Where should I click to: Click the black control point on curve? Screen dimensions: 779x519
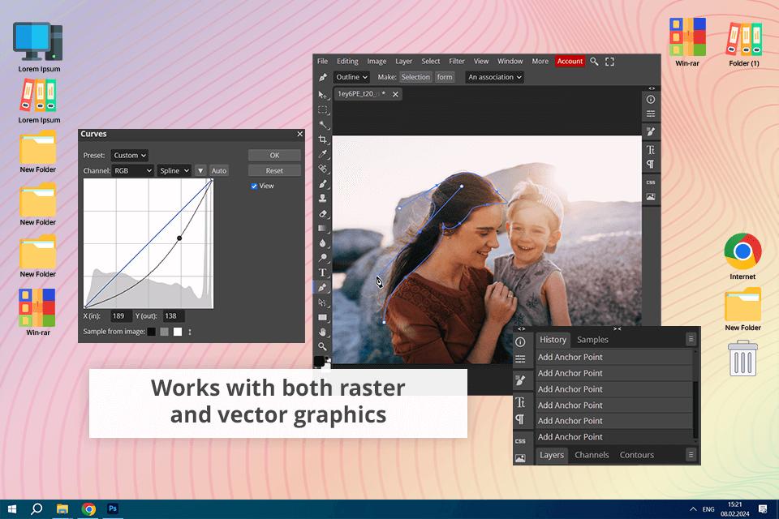[179, 238]
